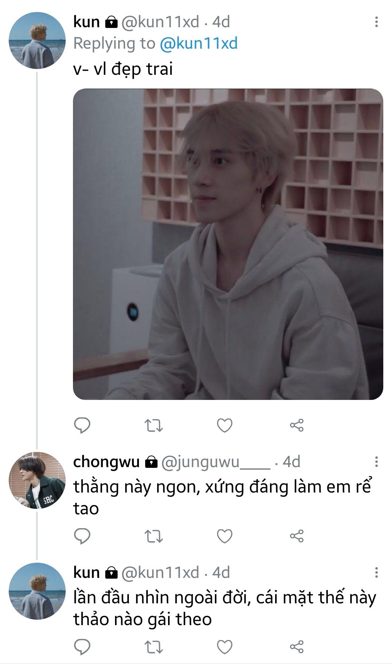Like chongwu's reply tweet
This screenshot has height=664, width=392.
pyautogui.click(x=225, y=536)
